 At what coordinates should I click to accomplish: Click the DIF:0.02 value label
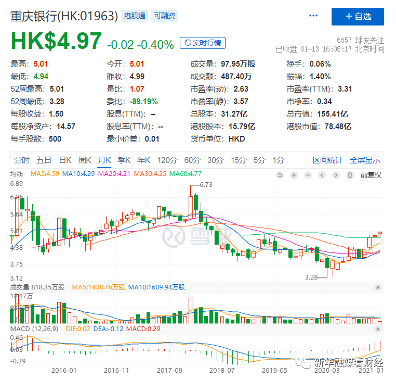click(x=78, y=329)
